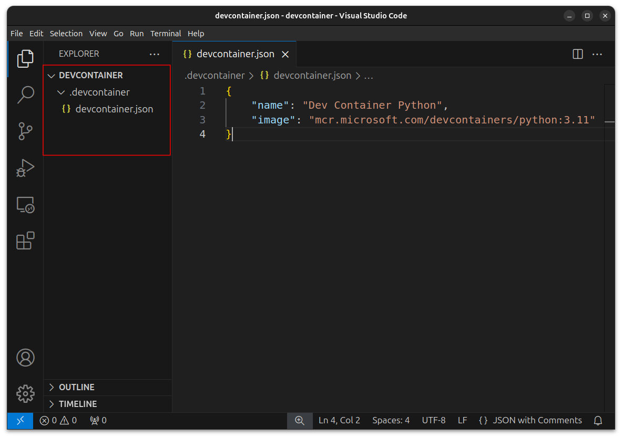Select the devcontainer.json editor tab
622x438 pixels.
click(x=234, y=54)
